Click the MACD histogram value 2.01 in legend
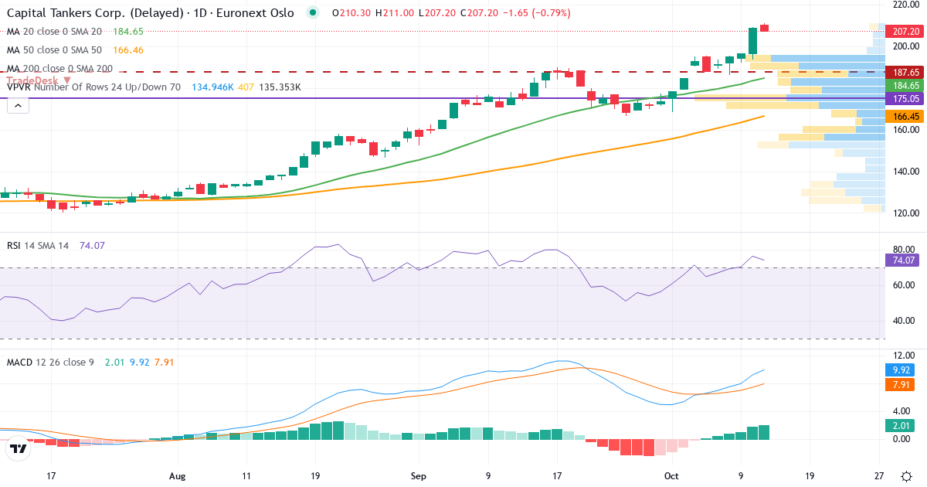Image resolution: width=927 pixels, height=487 pixels. tap(113, 362)
